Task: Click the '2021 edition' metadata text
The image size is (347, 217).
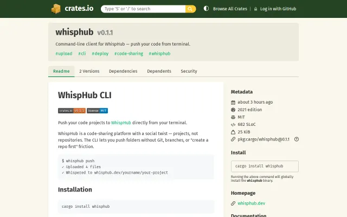Action: (x=249, y=110)
